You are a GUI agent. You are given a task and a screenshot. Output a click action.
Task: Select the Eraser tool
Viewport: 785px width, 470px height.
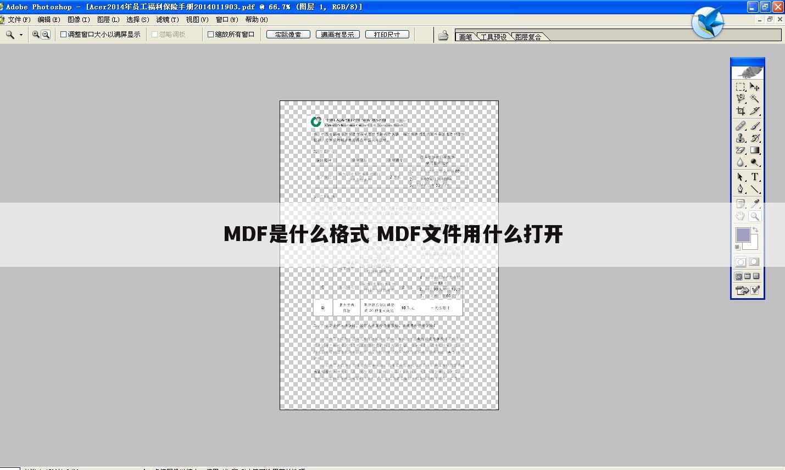[741, 150]
